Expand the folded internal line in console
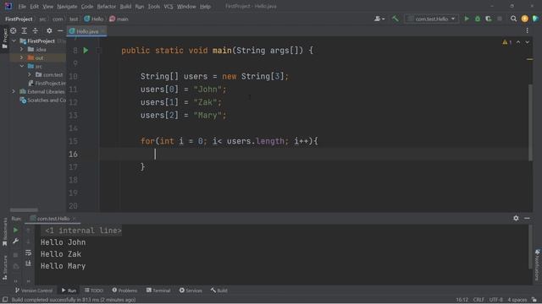Image resolution: width=542 pixels, height=304 pixels. 83,231
